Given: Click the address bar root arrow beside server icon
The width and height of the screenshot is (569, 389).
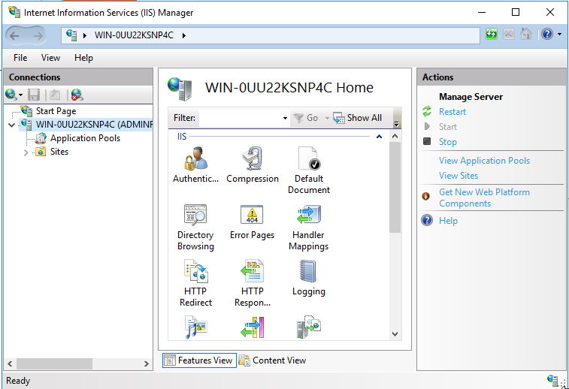Looking at the screenshot, I should tap(84, 35).
